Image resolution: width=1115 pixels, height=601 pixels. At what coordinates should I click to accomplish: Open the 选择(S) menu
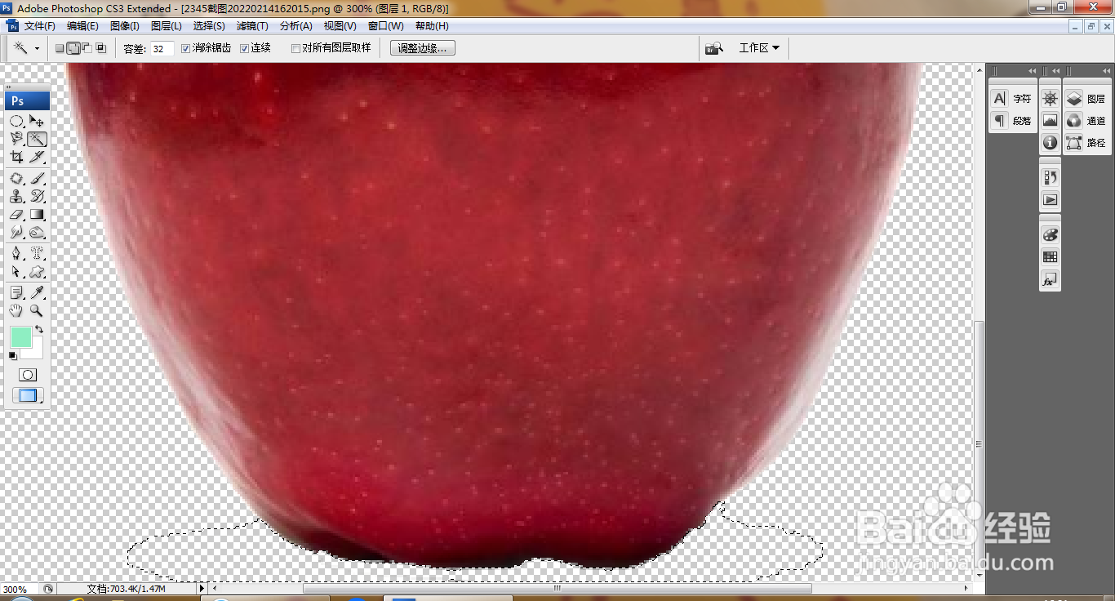[209, 26]
